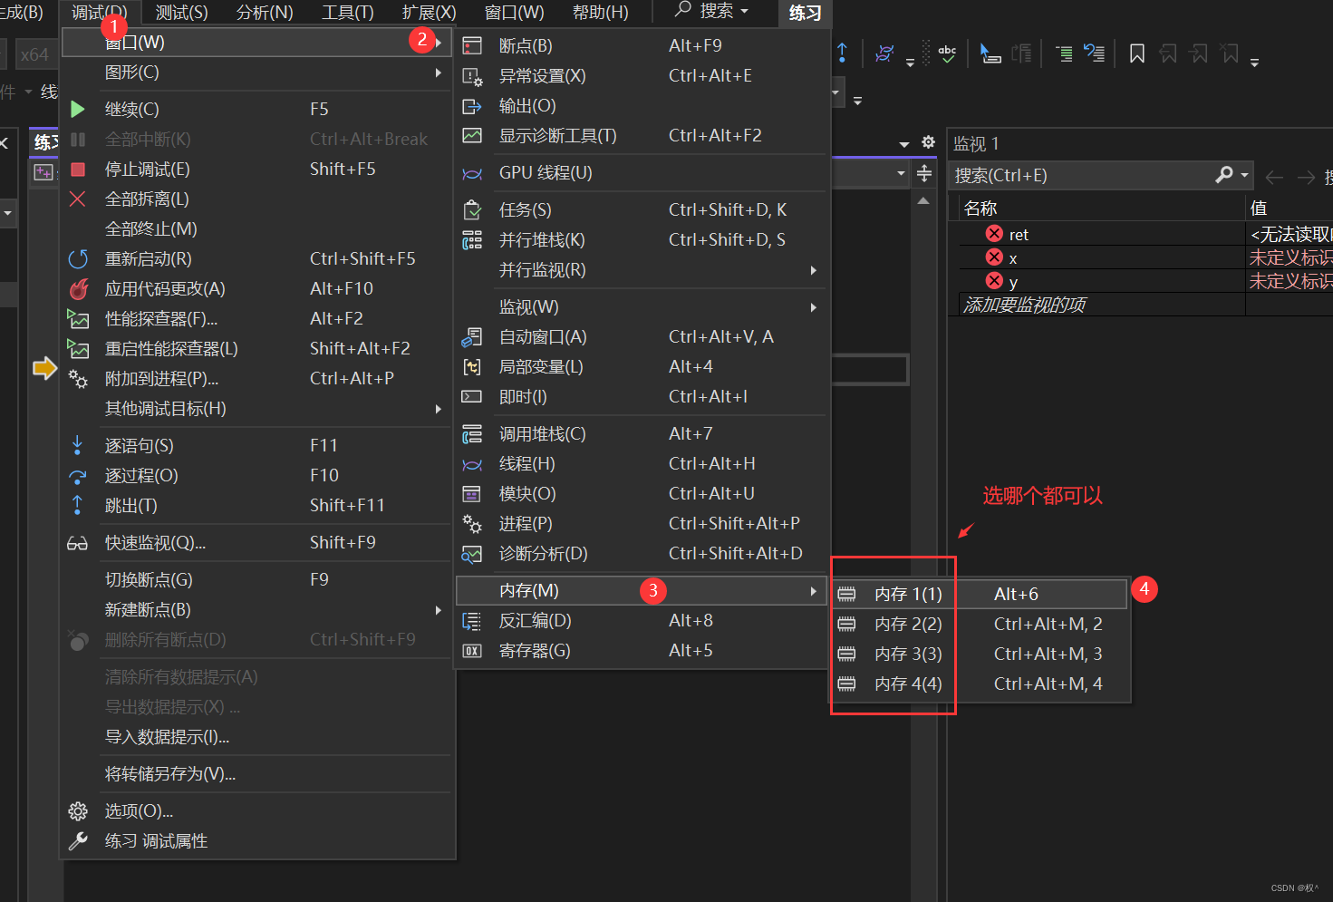This screenshot has width=1333, height=902.
Task: Show 显示诊断工具(T) diagnostic tools
Action: pos(642,135)
